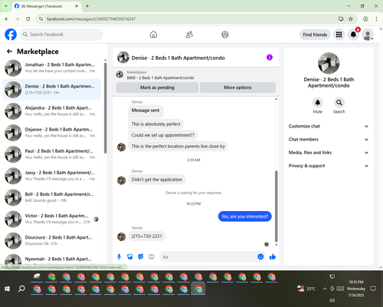Open the weather widget showing 33°C
Viewport: 383px width, 307px height.
point(306,289)
